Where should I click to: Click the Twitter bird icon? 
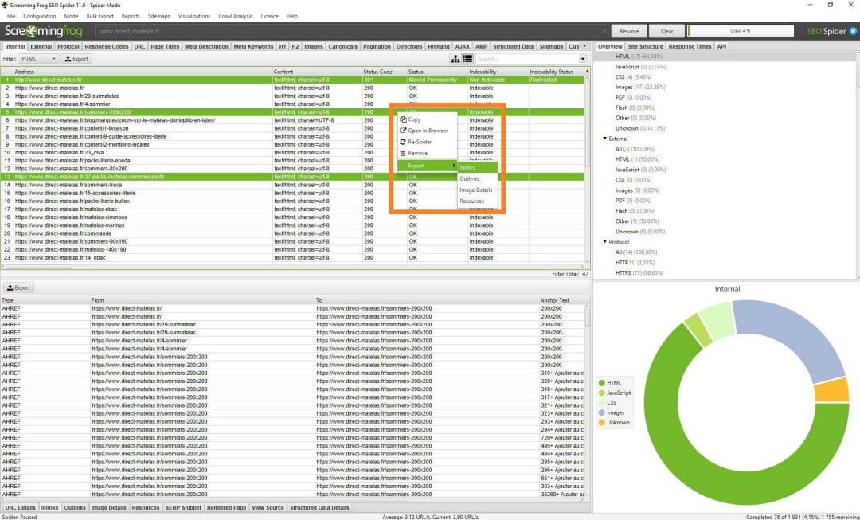coord(852,31)
